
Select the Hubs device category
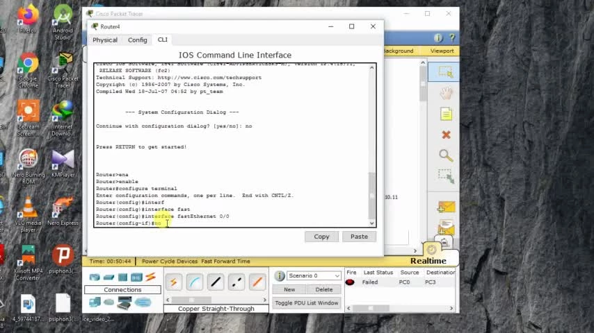coord(122,277)
